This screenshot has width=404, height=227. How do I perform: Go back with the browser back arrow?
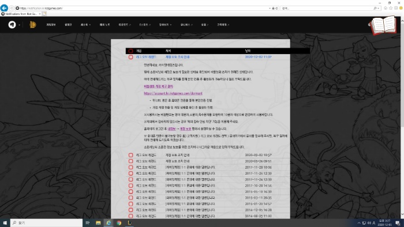point(4,8)
